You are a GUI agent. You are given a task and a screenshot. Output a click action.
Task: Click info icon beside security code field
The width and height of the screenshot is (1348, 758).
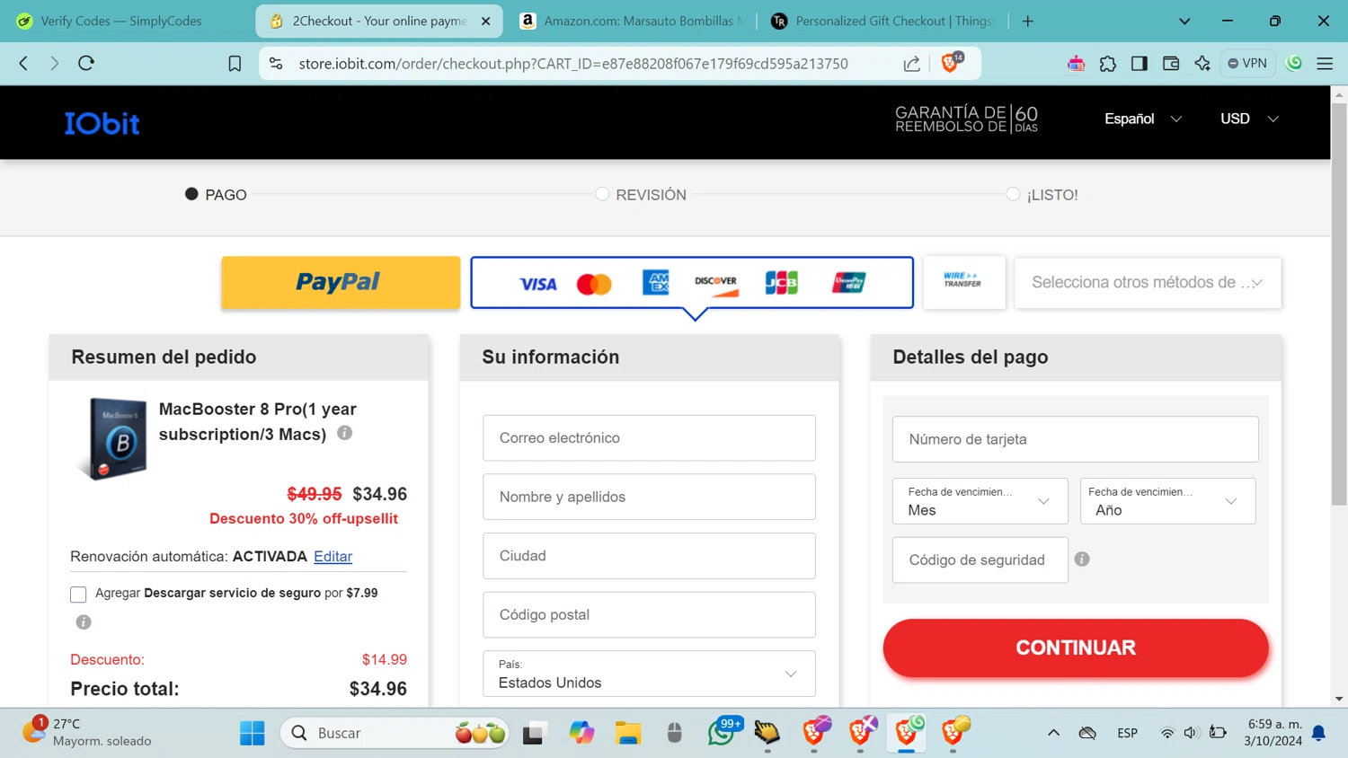(1082, 559)
